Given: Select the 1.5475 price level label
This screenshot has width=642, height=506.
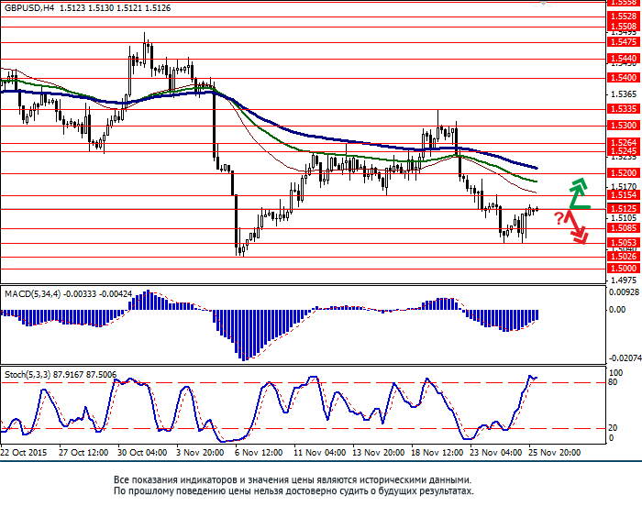Looking at the screenshot, I should click(x=623, y=42).
